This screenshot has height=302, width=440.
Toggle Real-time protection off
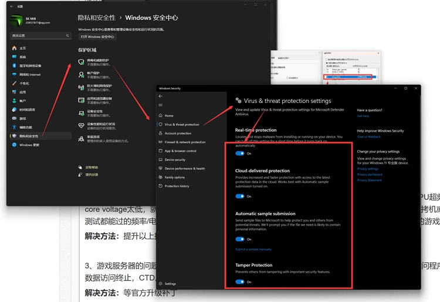tap(240, 153)
